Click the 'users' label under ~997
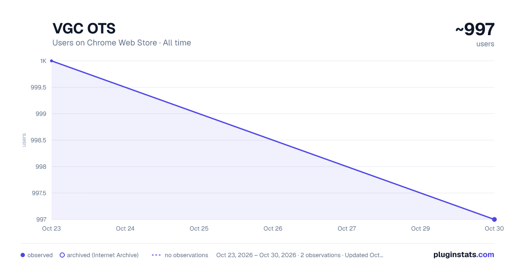Viewport: 515px width, 270px height. pos(485,44)
